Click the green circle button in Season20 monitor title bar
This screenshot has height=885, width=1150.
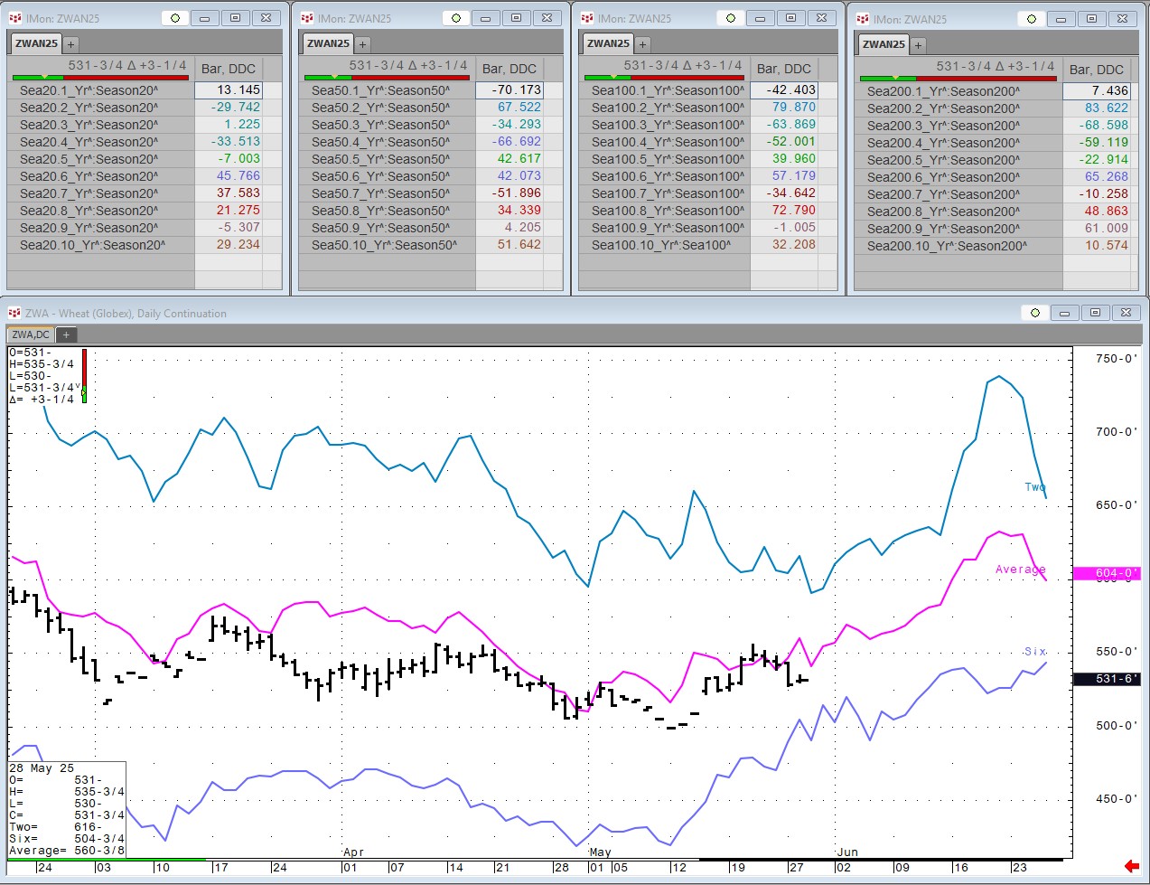(x=175, y=18)
